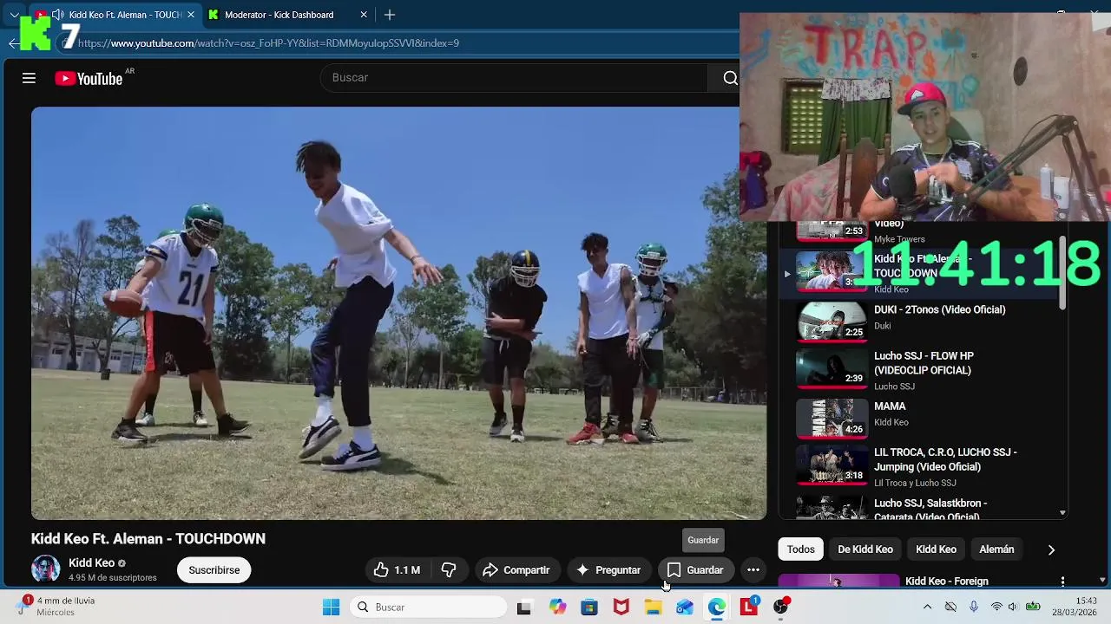The image size is (1111, 624).
Task: Select the Todos filter chip
Action: coord(800,549)
